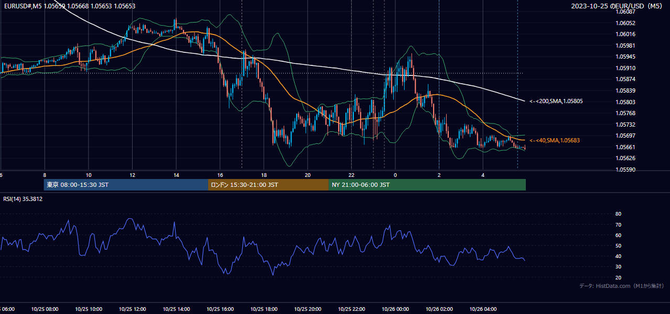
Task: Click price axis label 1.05945
Action: click(x=626, y=57)
